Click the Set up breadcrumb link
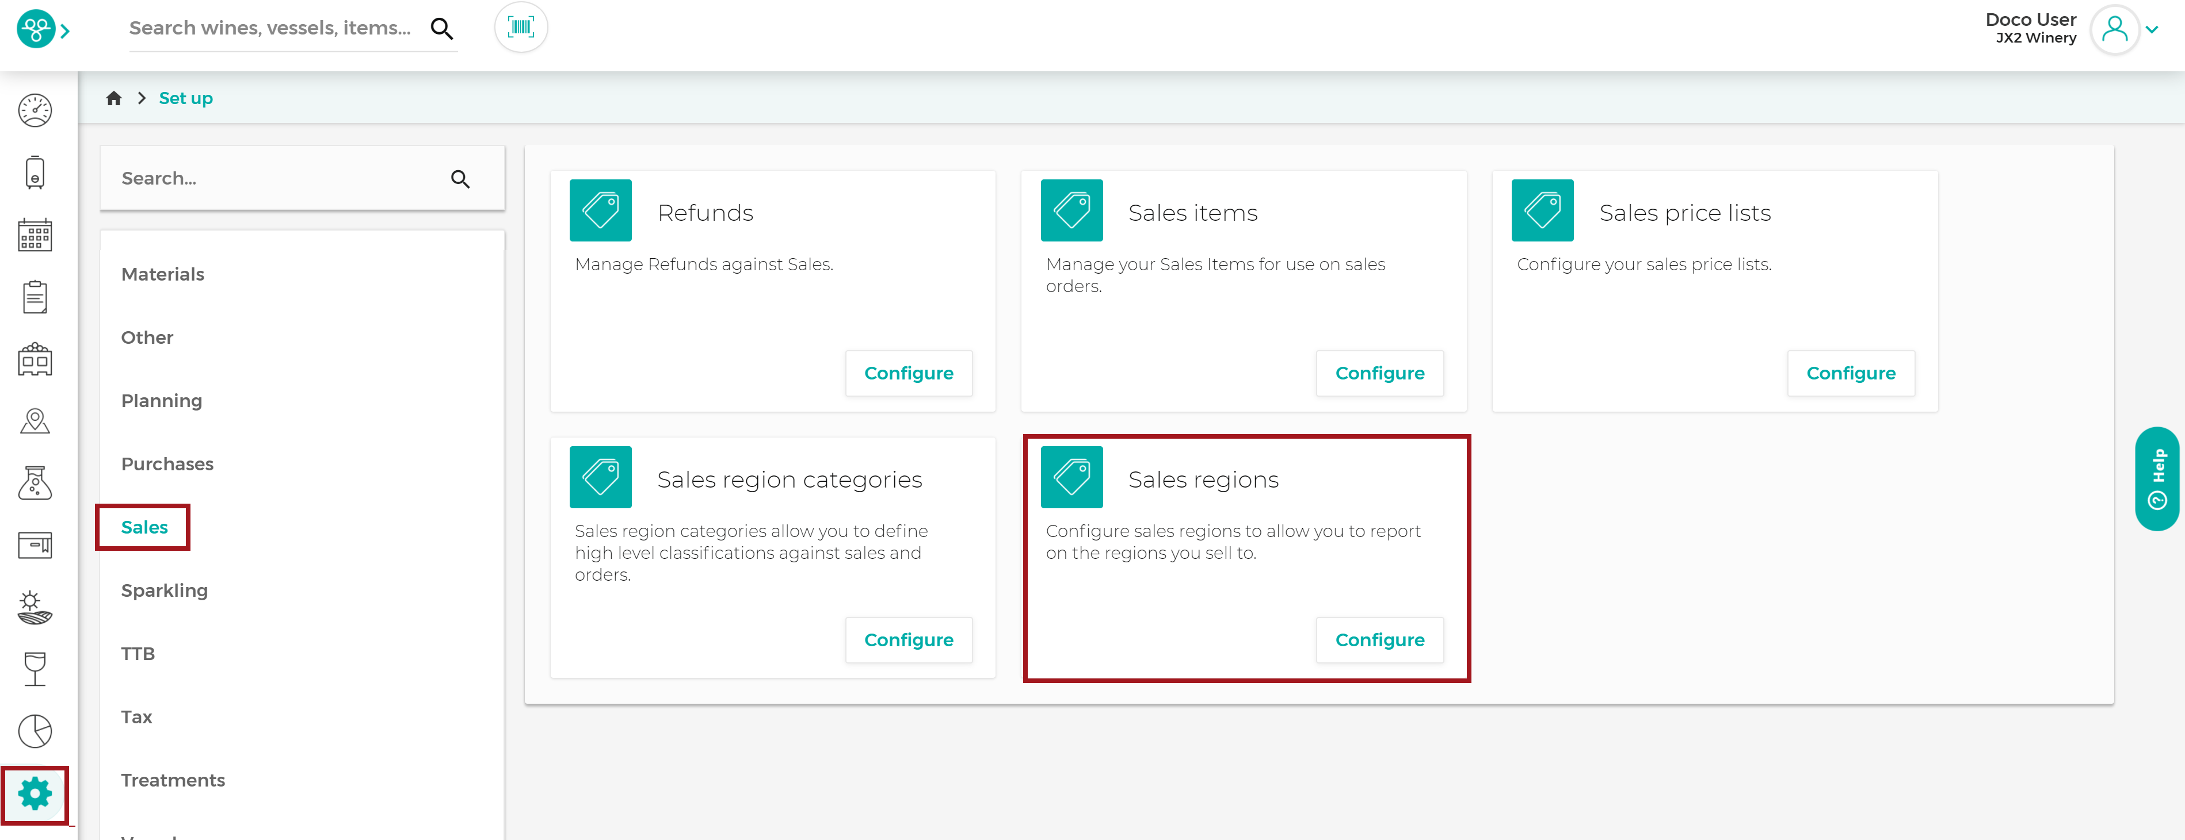 (186, 98)
